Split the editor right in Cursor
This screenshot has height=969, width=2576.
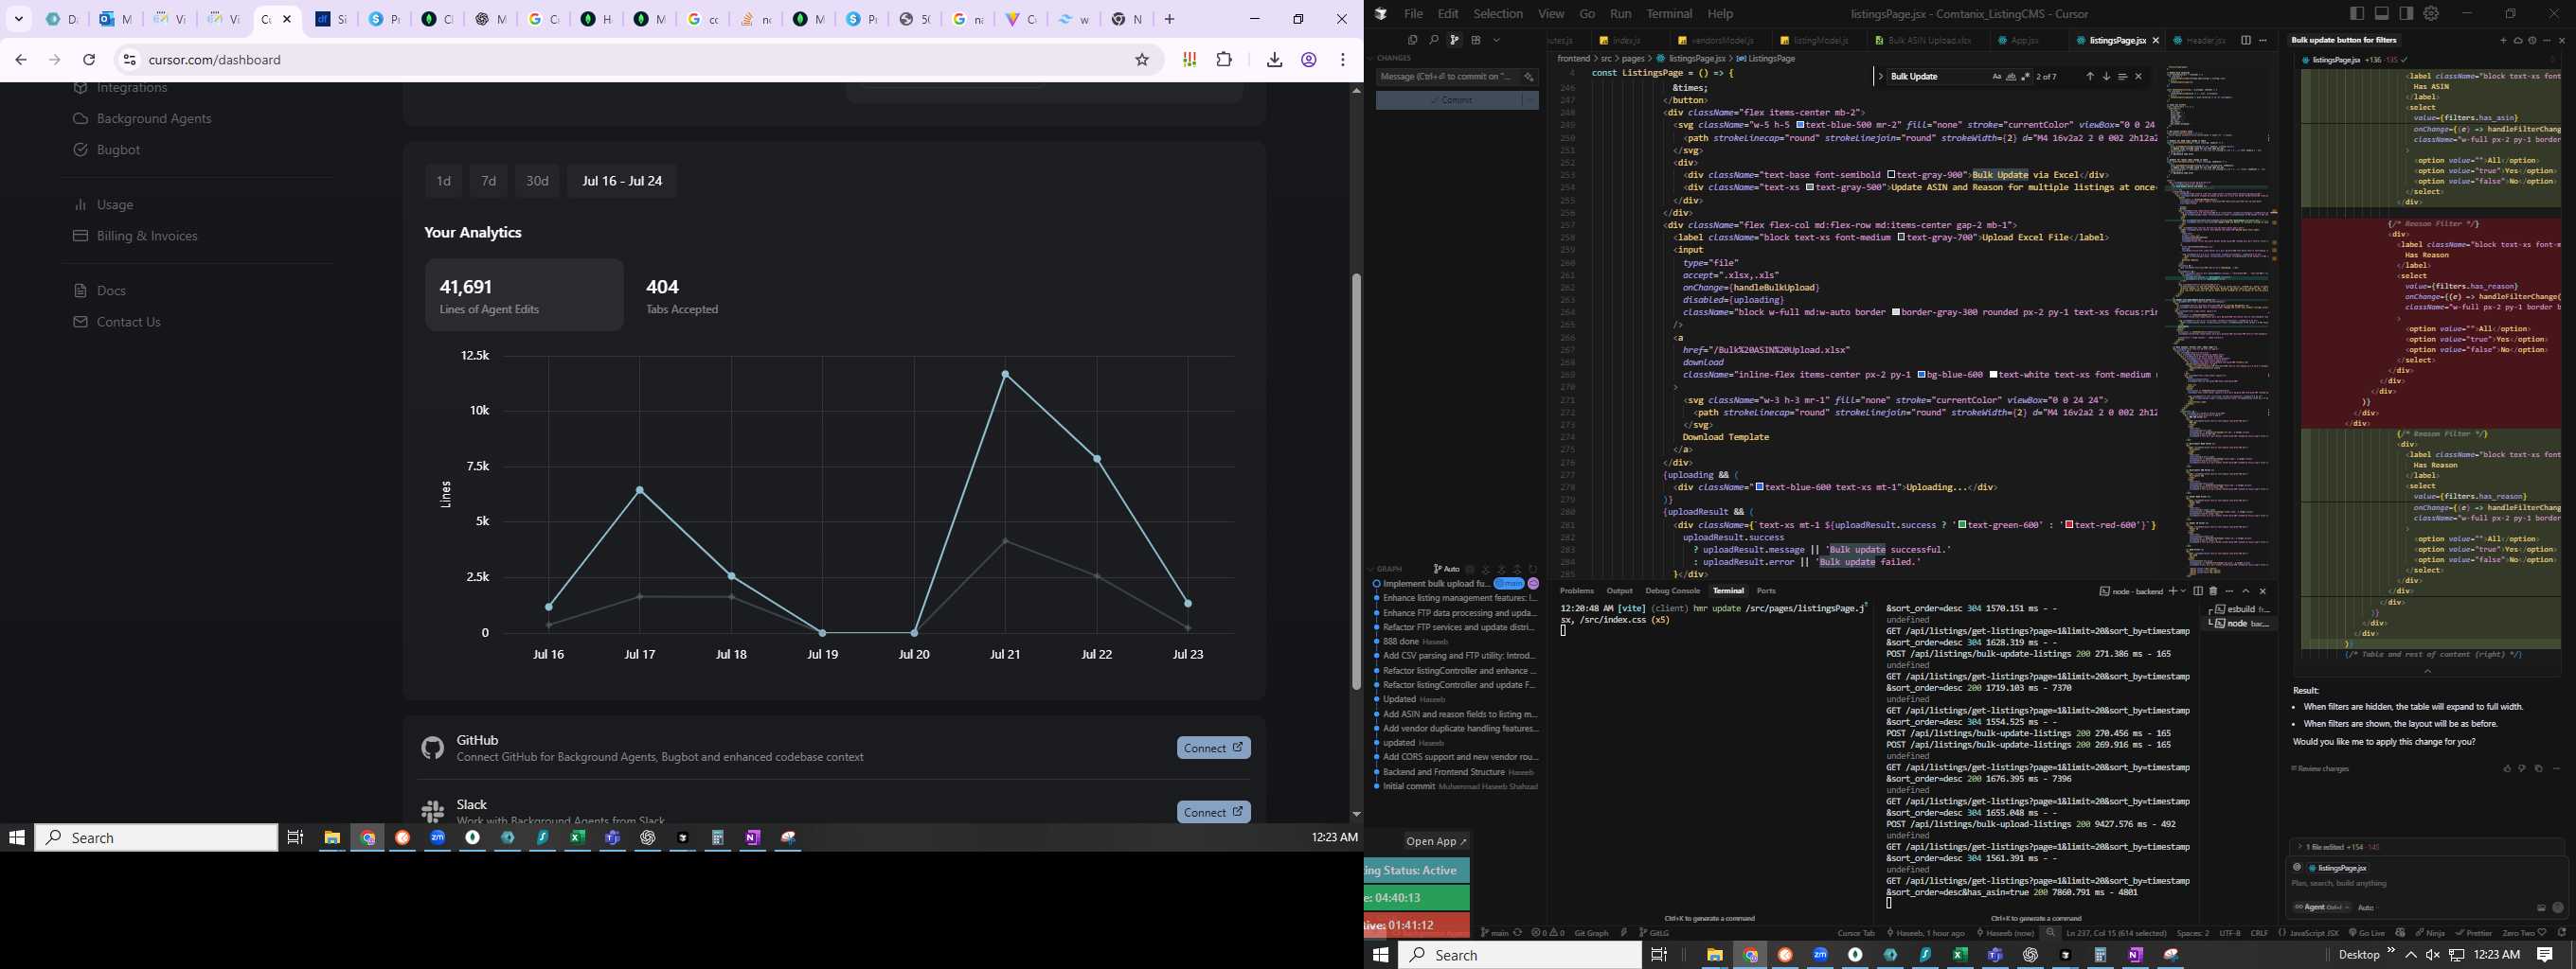coord(2246,41)
